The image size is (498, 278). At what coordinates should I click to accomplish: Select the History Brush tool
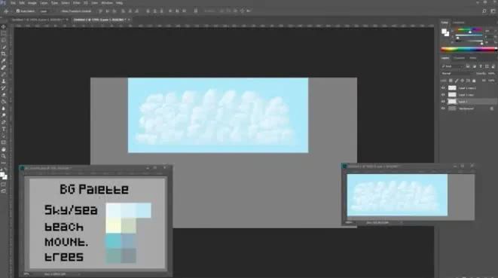4,88
